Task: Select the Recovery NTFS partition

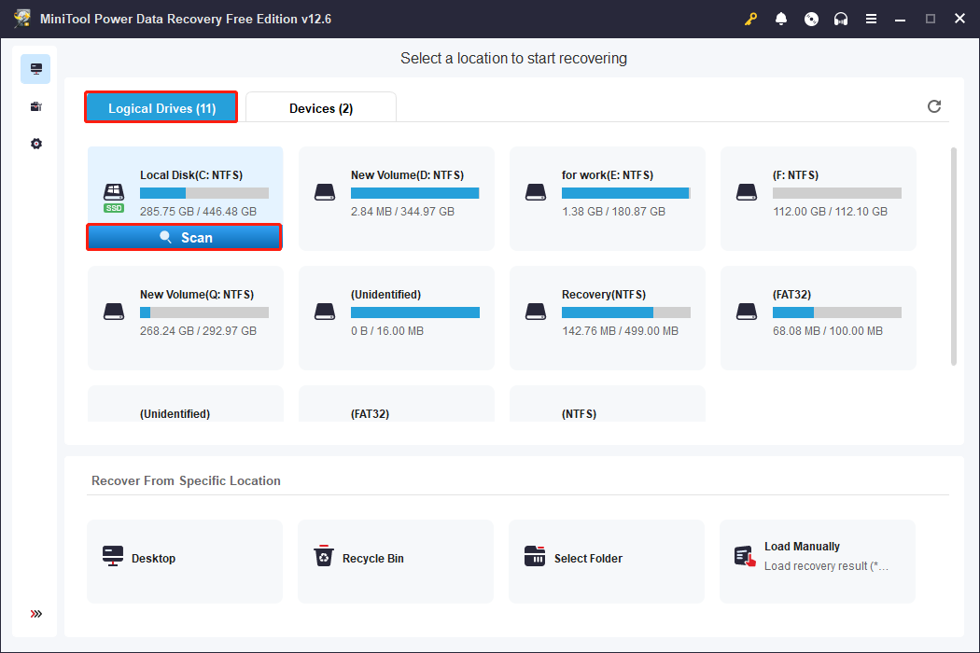Action: (607, 317)
